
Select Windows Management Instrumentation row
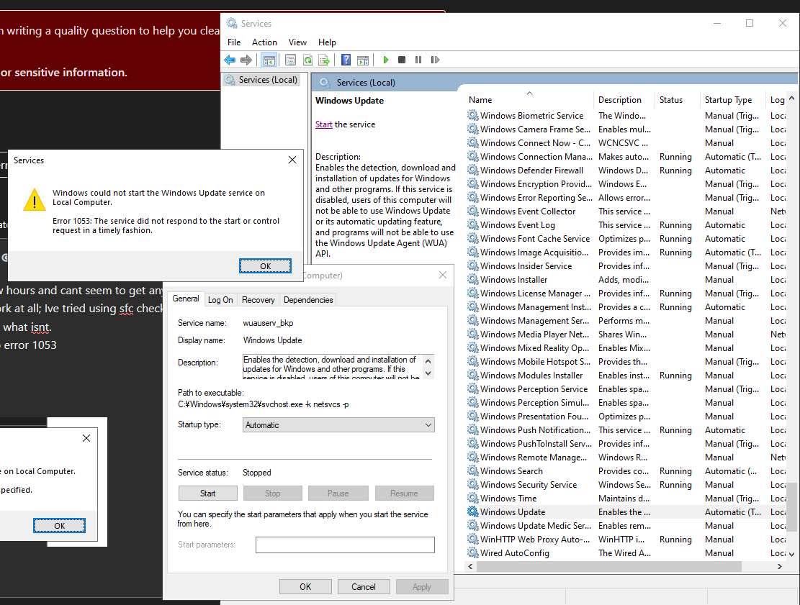(x=626, y=307)
